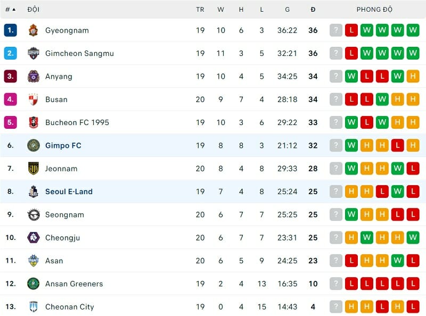Click the Busan team badge
Screen dimensions: 426x316
(34, 99)
